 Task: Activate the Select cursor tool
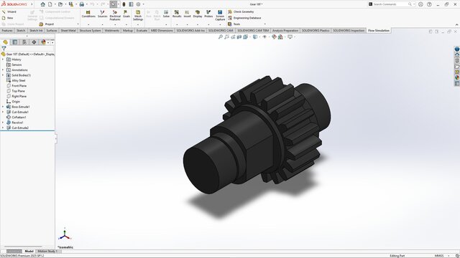114,4
